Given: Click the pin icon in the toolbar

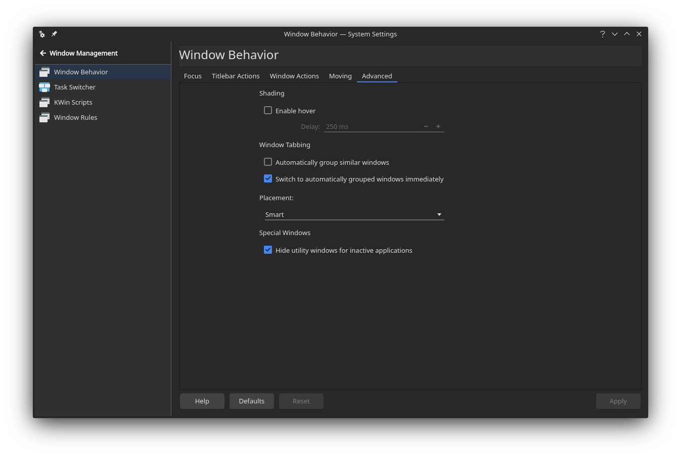Looking at the screenshot, I should pyautogui.click(x=54, y=34).
